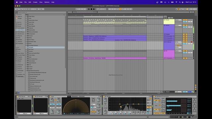Expand the Align Delay device folder

26,17
